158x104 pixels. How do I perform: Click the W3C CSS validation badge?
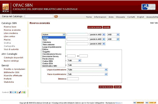tap(151, 103)
